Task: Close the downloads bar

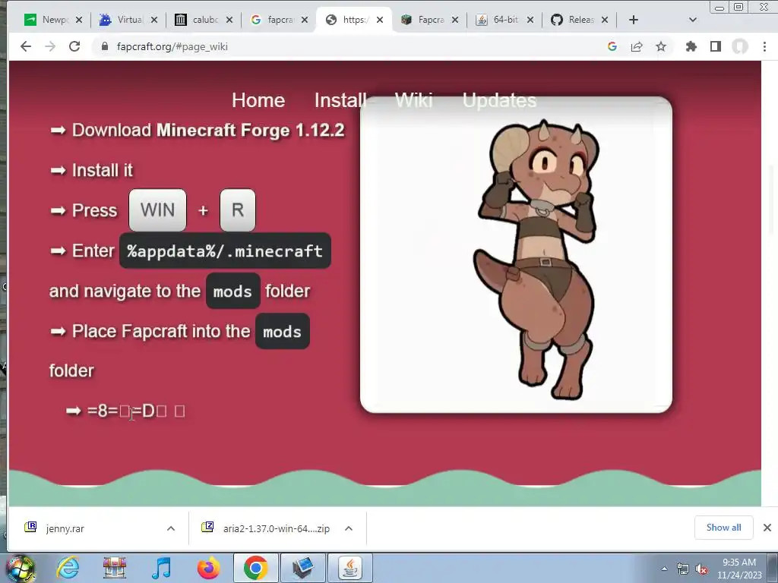Action: click(767, 528)
